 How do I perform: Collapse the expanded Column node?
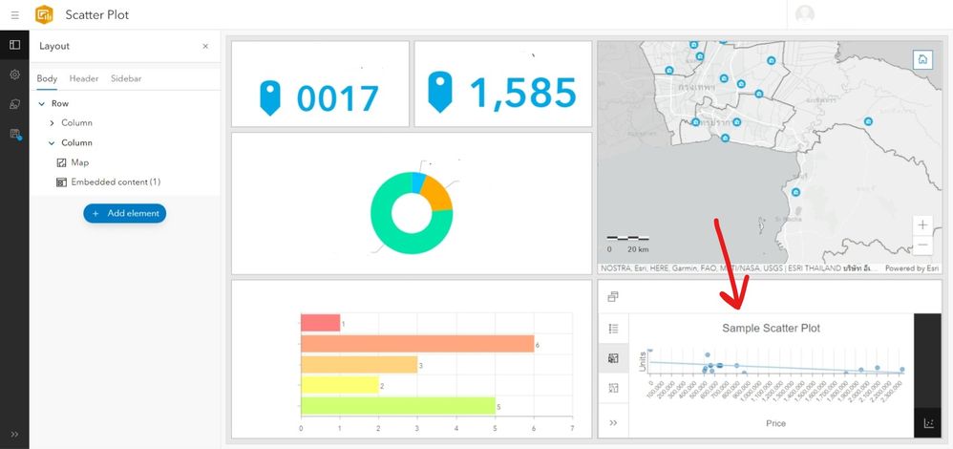pos(52,143)
